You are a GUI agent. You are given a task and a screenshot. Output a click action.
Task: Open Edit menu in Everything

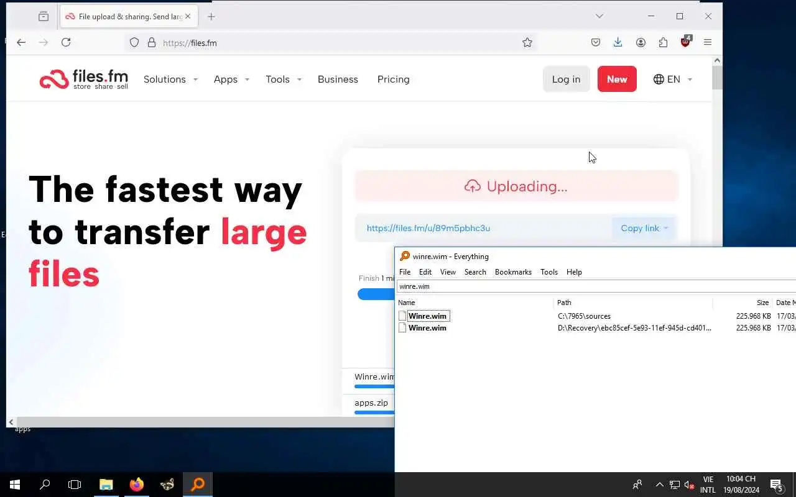coord(425,272)
